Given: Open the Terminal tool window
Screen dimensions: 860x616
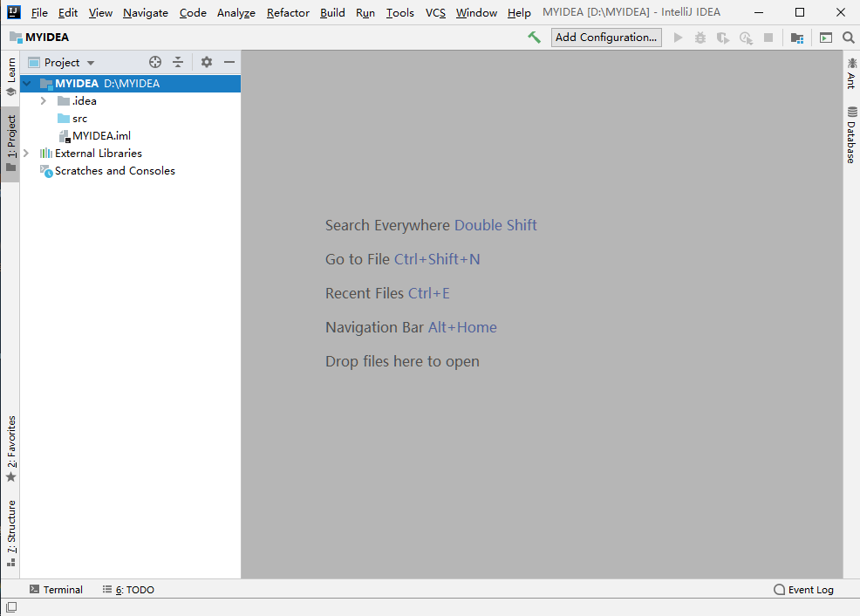Looking at the screenshot, I should tap(56, 590).
